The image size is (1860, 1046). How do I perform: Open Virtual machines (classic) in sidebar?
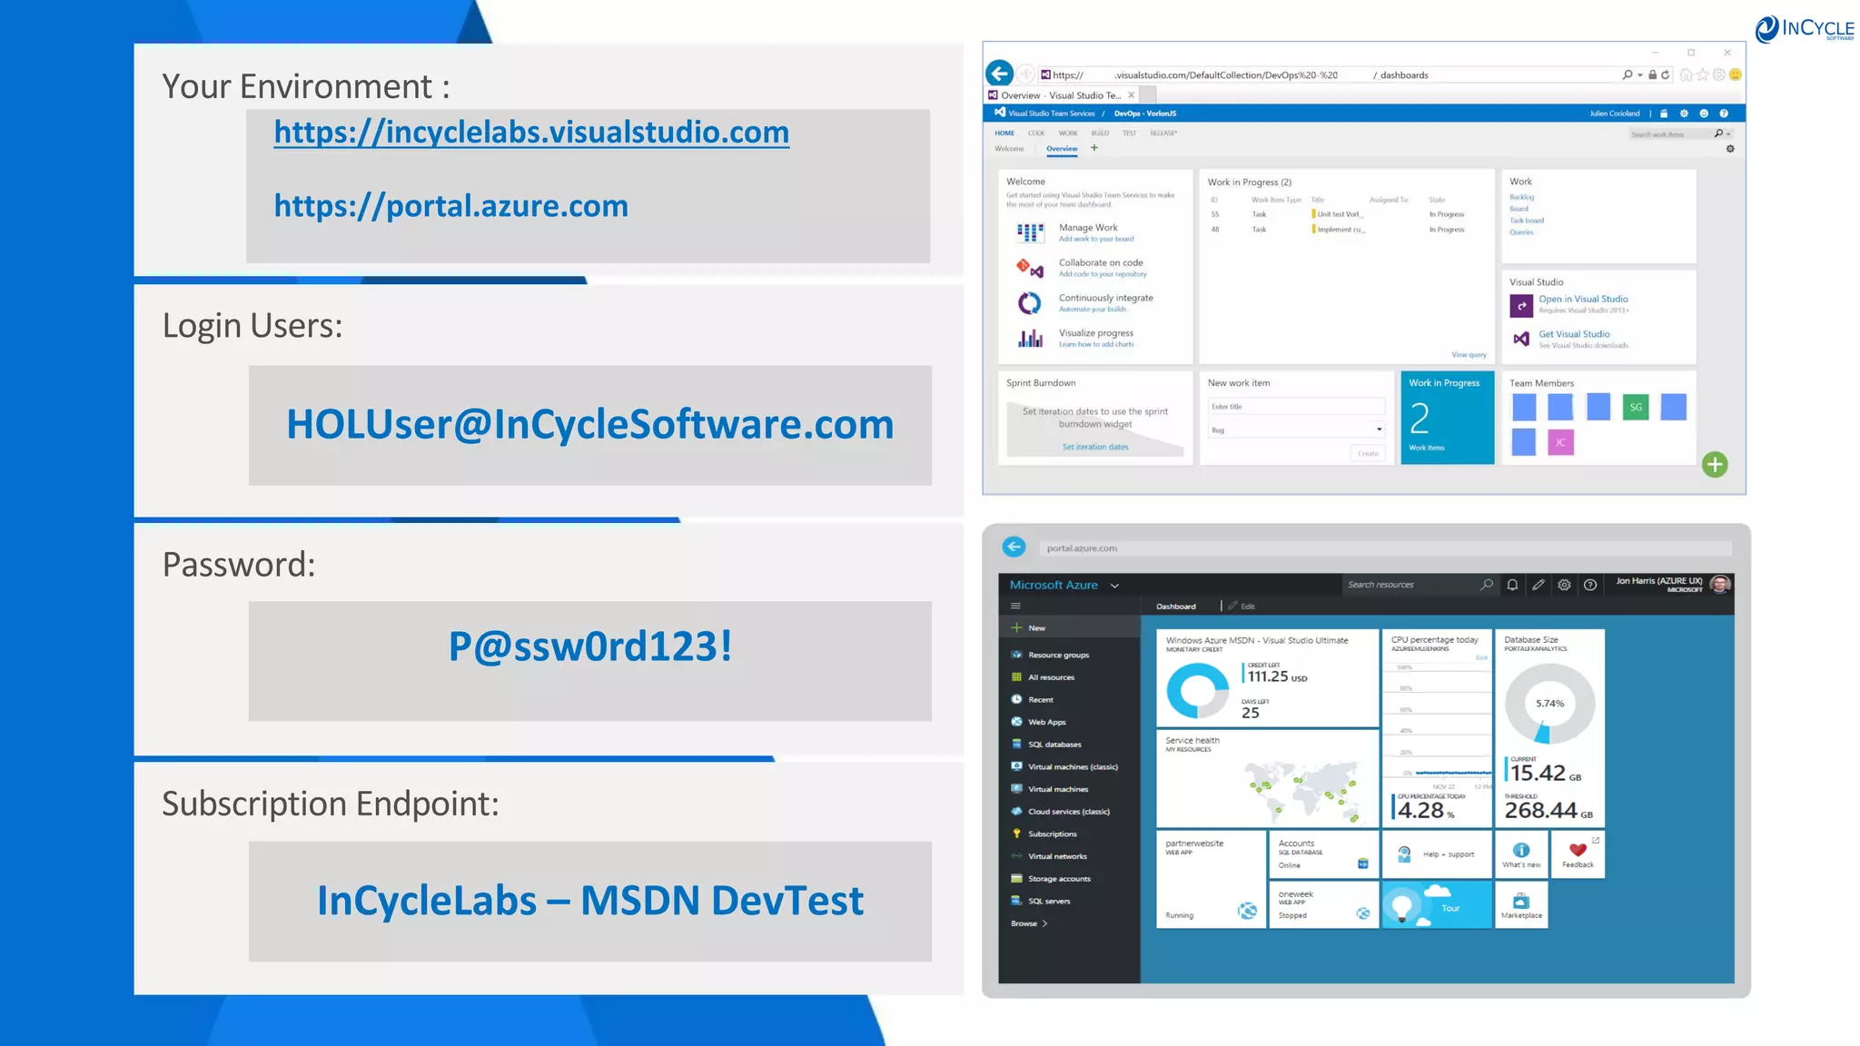click(1069, 766)
